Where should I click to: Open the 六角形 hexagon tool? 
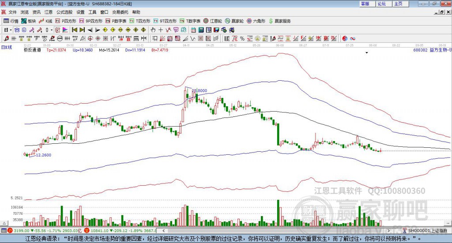(256, 21)
